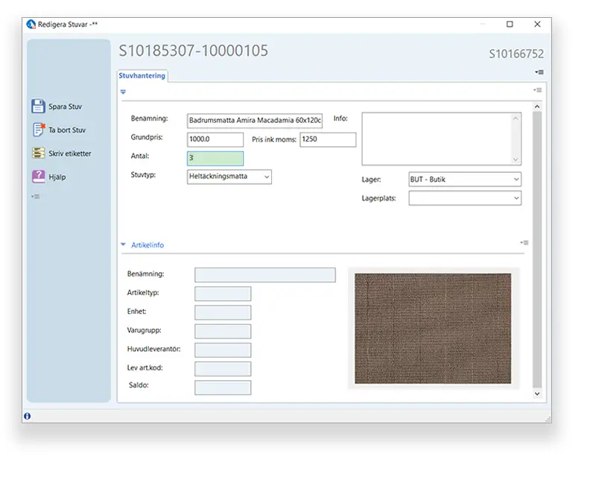Select the Stuvhantering tab
This screenshot has height=477, width=596.
pyautogui.click(x=142, y=75)
